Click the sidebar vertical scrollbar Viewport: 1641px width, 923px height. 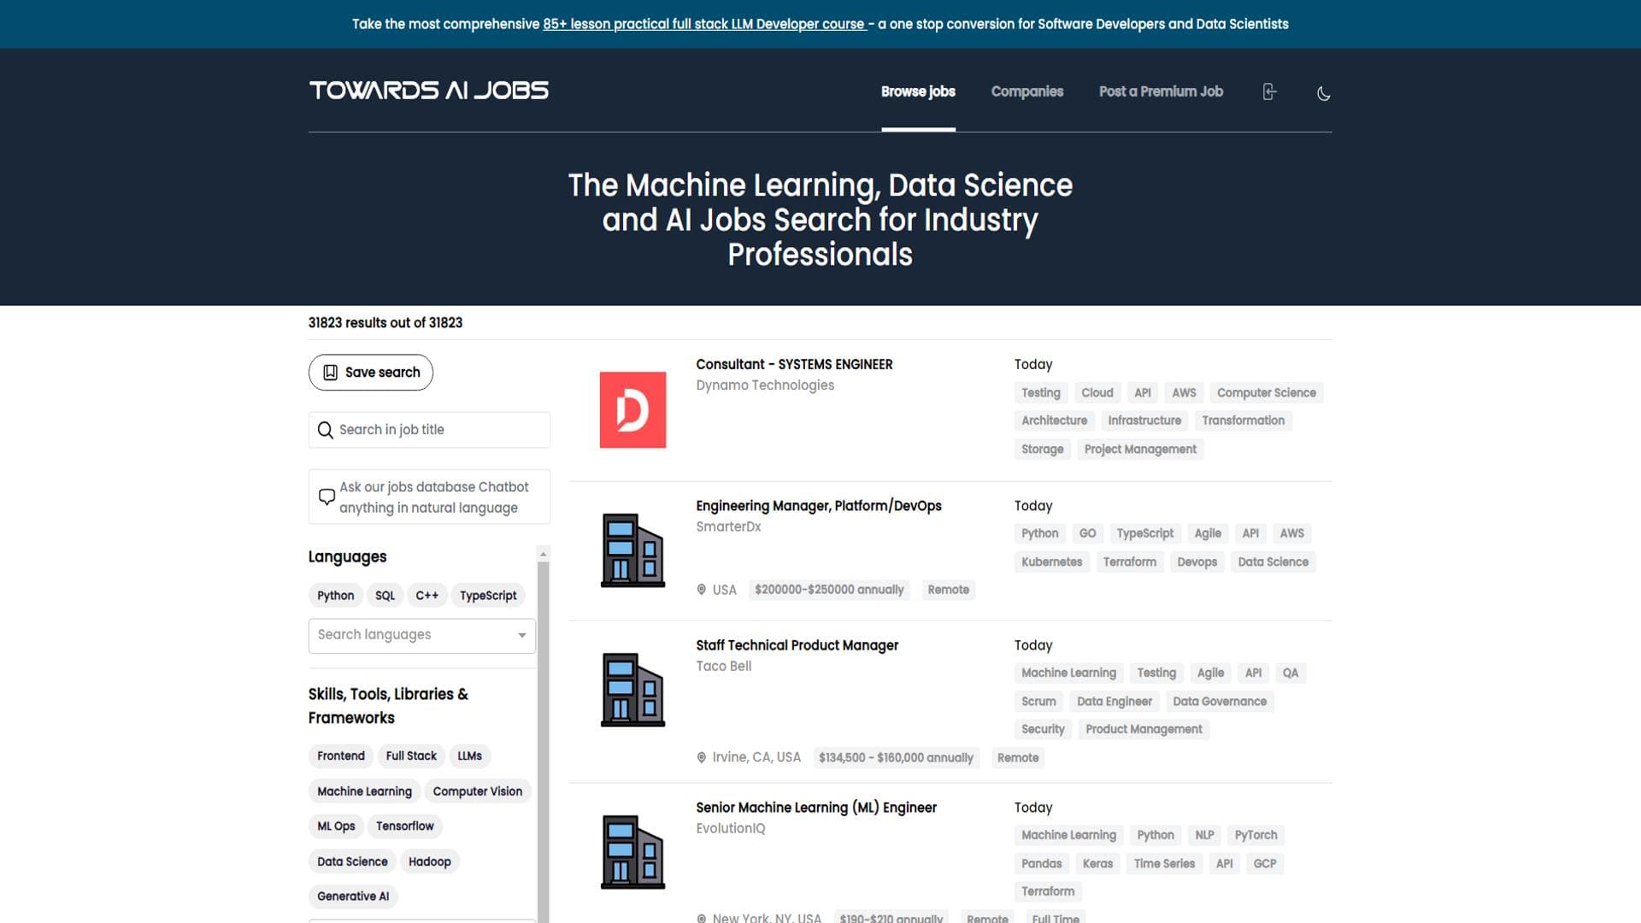[543, 742]
